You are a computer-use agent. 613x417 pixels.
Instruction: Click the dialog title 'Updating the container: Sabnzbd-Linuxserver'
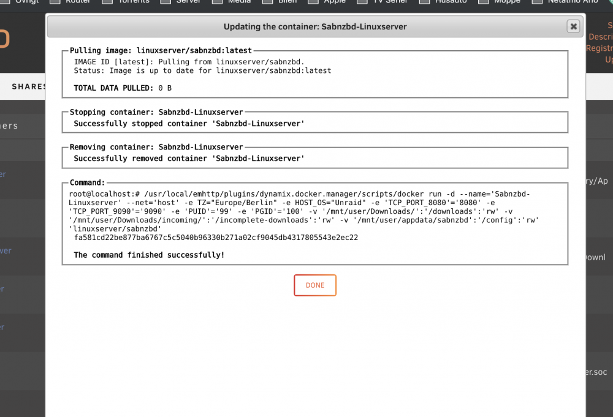(315, 26)
